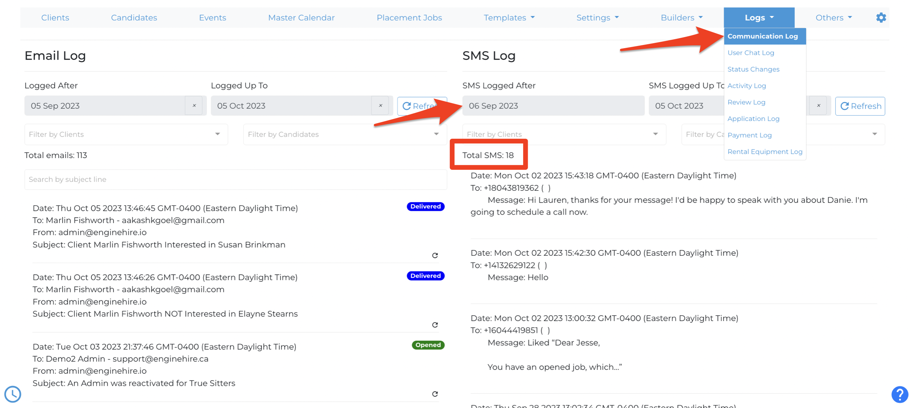This screenshot has width=909, height=408.
Task: Click reload icon for True Sitters email
Action: pyautogui.click(x=435, y=394)
